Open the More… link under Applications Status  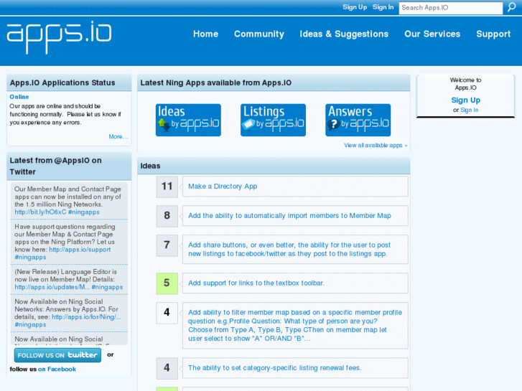pos(118,136)
